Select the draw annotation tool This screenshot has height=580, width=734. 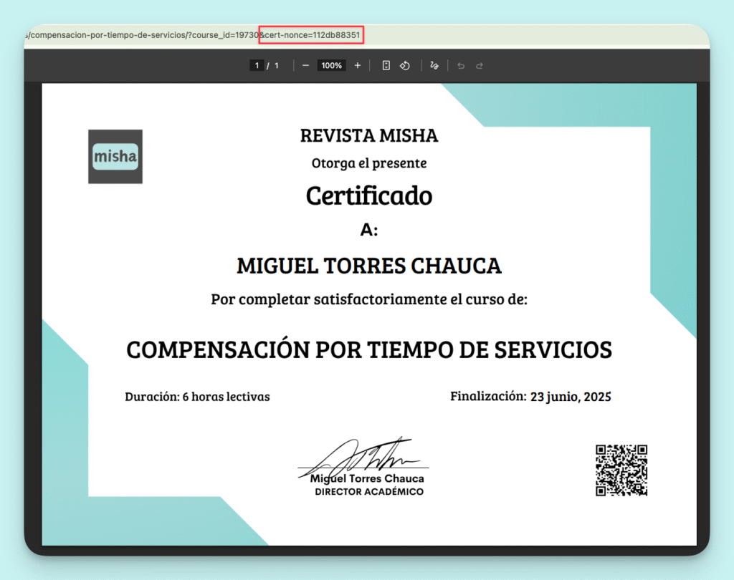pyautogui.click(x=434, y=65)
